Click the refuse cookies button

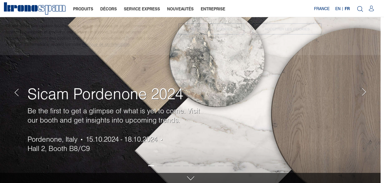coord(211,29)
